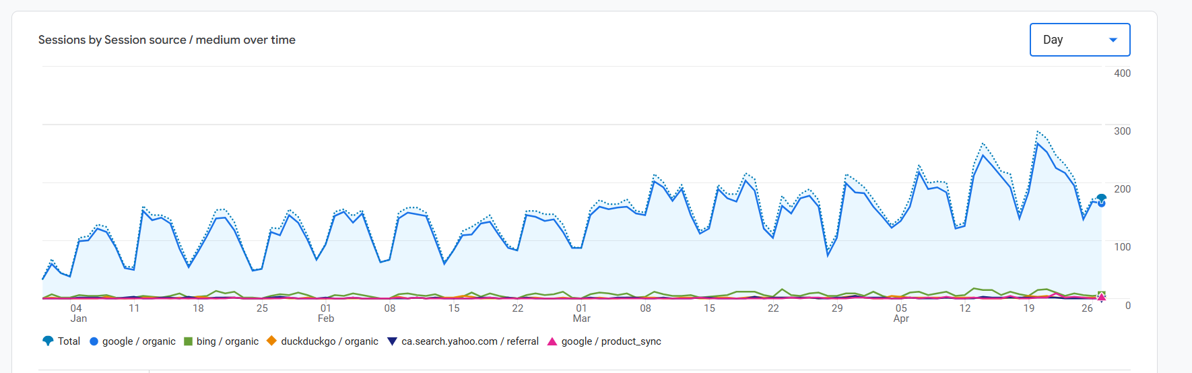Click the 01 Mar date on the axis
The height and width of the screenshot is (373, 1192).
coord(581,313)
